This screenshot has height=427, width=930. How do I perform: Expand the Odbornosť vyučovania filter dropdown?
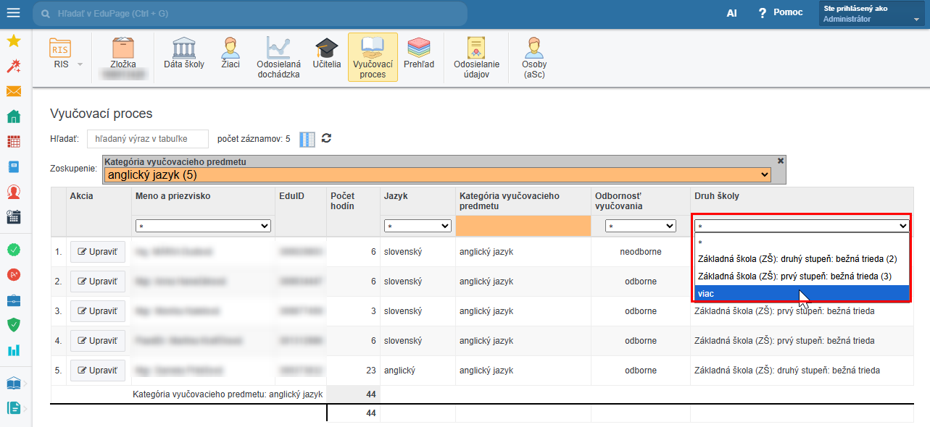pos(640,227)
